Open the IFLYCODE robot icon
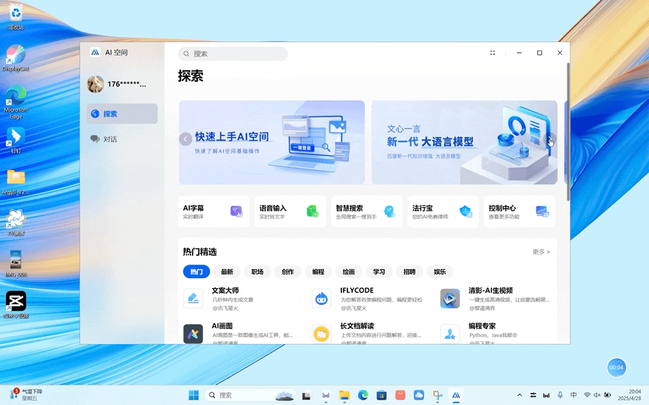649x405 pixels. click(321, 298)
